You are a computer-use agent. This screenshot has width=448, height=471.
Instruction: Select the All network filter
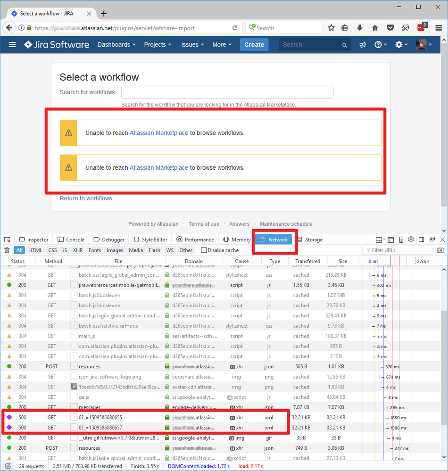pos(19,250)
